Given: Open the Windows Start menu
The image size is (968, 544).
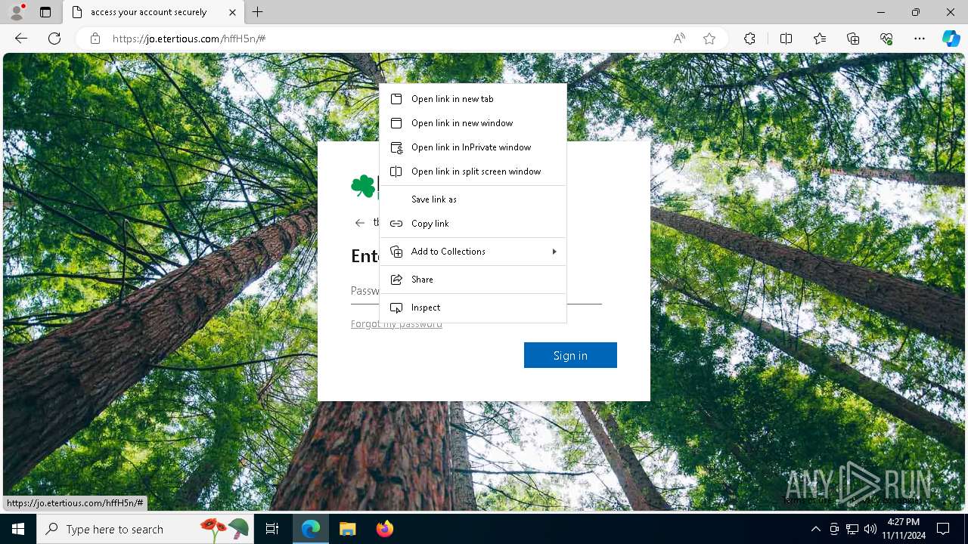Looking at the screenshot, I should (18, 529).
